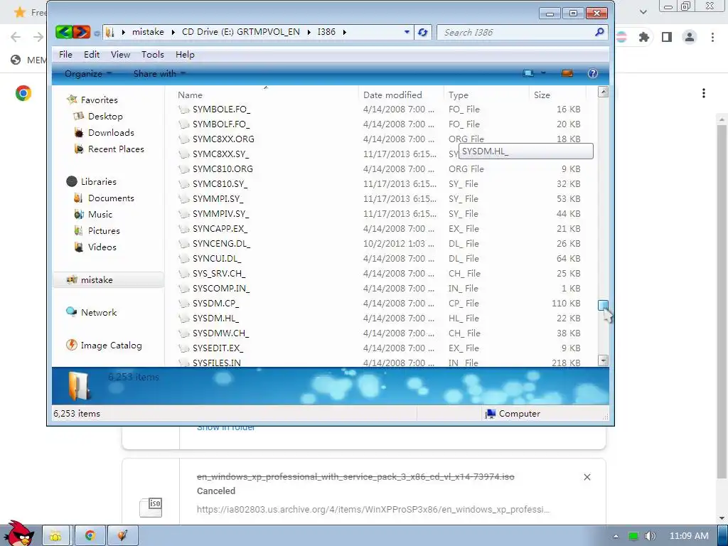Open Chrome side panel icon
The width and height of the screenshot is (728, 546).
667,37
